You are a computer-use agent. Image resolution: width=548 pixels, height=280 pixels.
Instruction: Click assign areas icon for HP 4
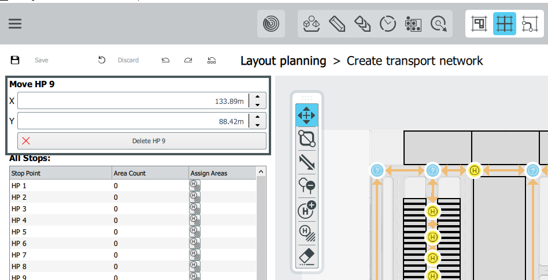coord(195,220)
